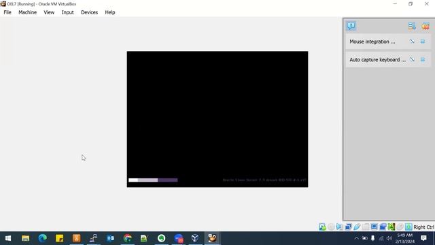Click the display settings status icon
This screenshot has height=245, width=435.
coord(374,227)
